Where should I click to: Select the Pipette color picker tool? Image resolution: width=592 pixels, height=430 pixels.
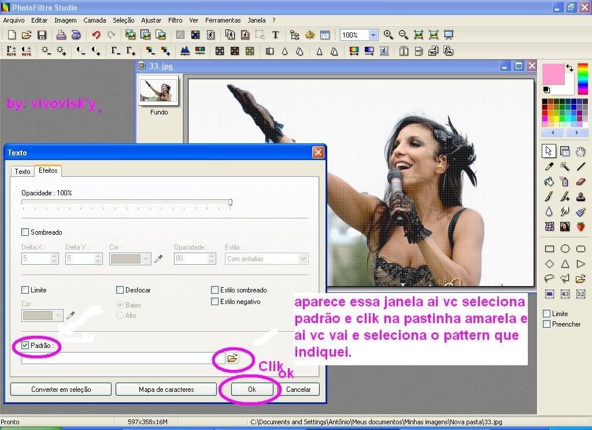point(549,166)
